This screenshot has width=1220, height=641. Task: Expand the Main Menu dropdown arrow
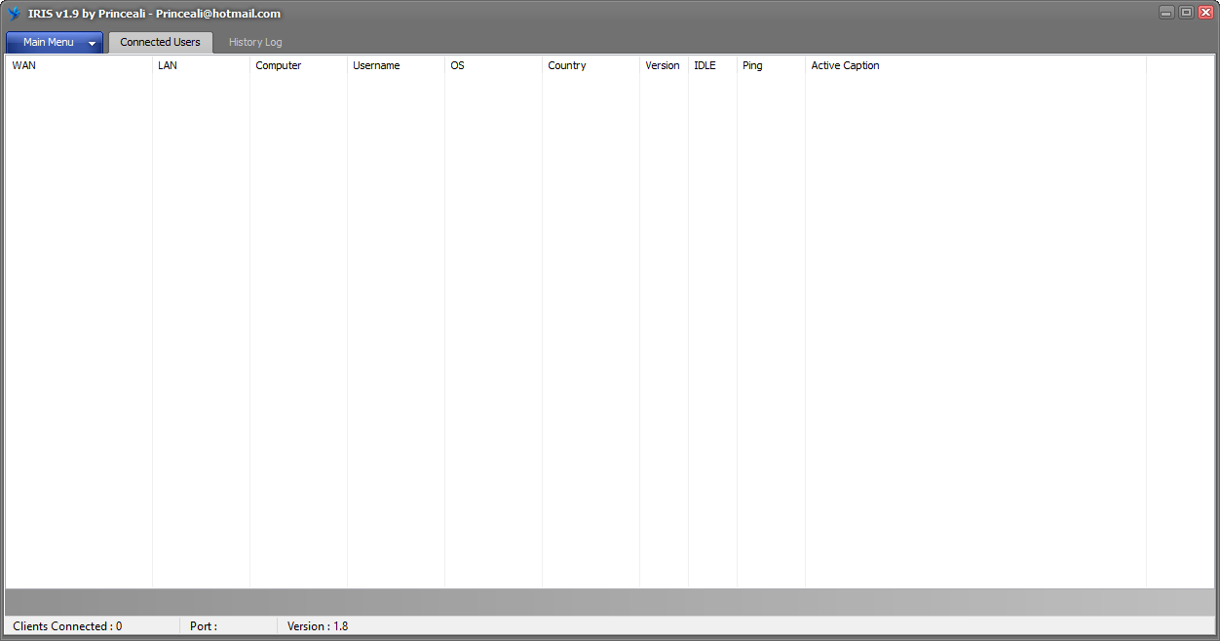[93, 43]
